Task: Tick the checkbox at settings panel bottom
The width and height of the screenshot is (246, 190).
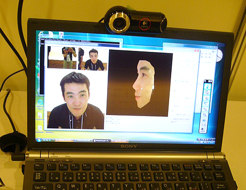Action: (x=172, y=119)
